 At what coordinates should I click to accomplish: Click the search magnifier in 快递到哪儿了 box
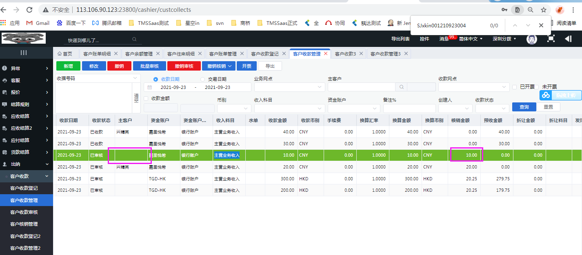(134, 40)
